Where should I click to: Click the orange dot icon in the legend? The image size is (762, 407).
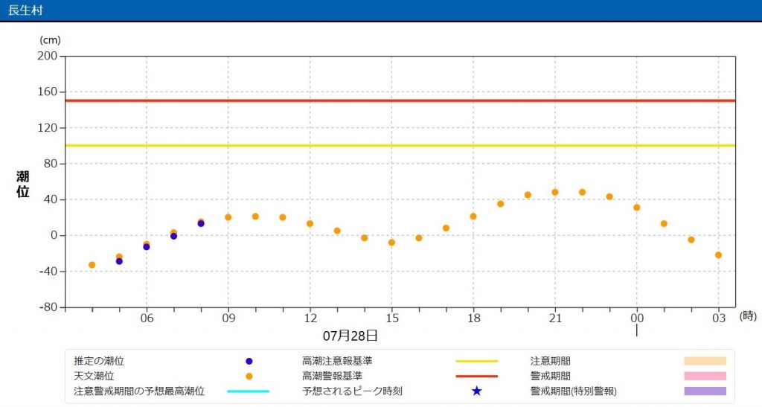pos(249,376)
